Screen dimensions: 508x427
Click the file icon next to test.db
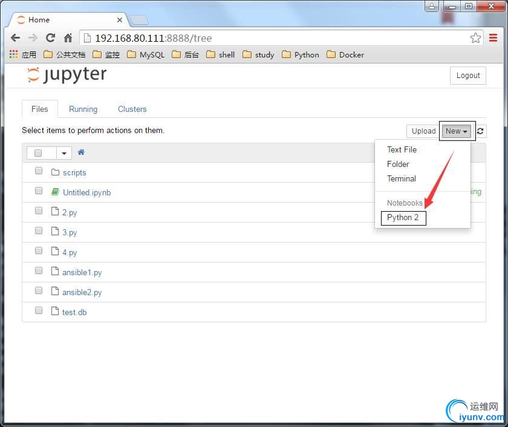click(x=55, y=311)
